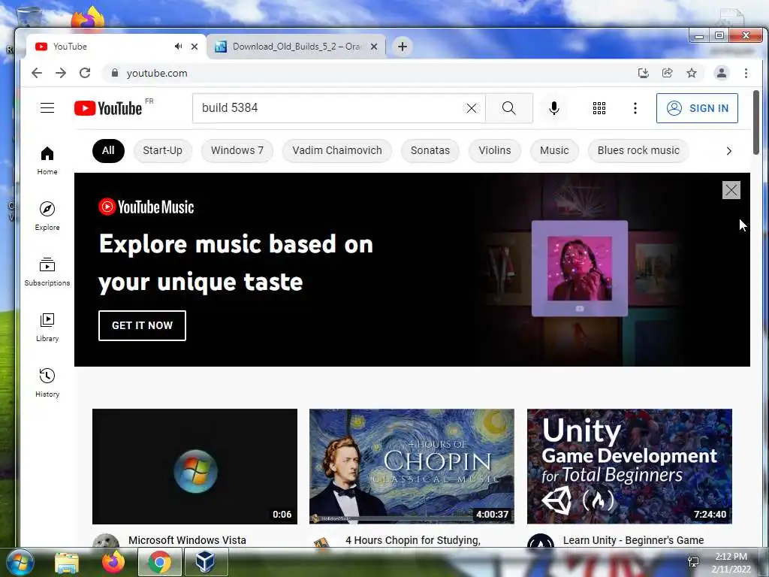Open Windows Explorer from taskbar
Viewport: 769px width, 577px height.
(x=66, y=563)
